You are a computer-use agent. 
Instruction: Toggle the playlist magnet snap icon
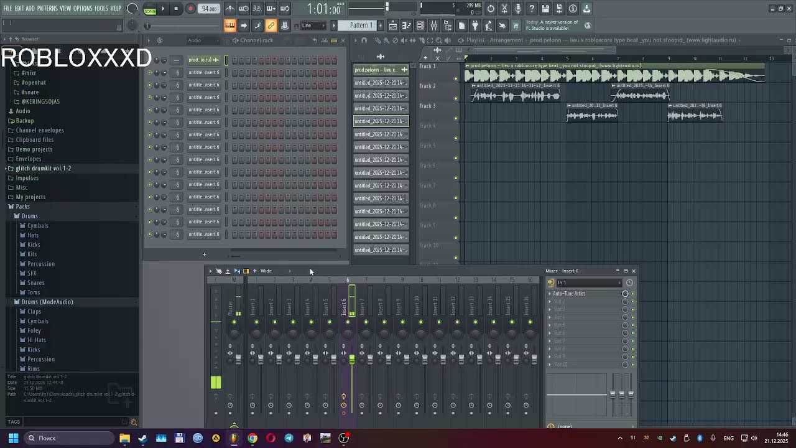pos(364,40)
